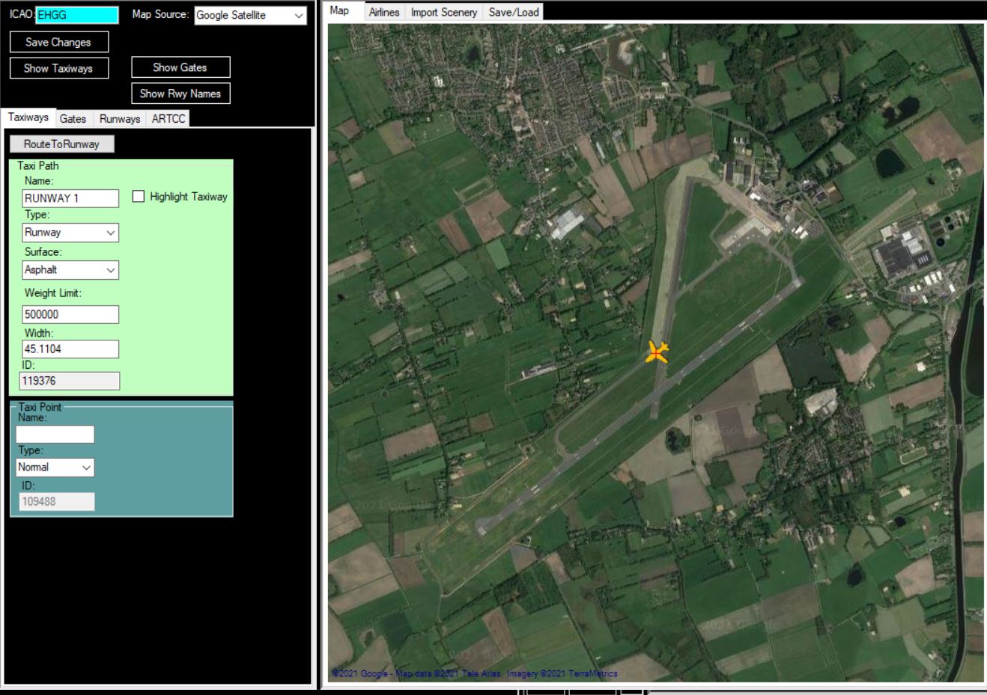Open the Taxi Point Type dropdown
The image size is (987, 695).
[x=55, y=467]
